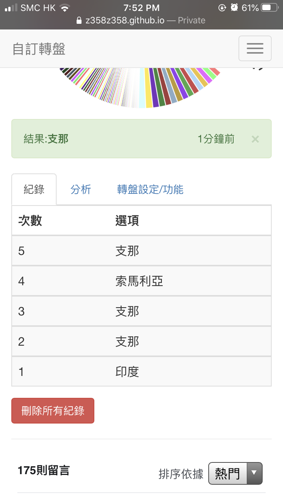
Task: Tap the 自訂轉盤 site title
Action: [x=39, y=49]
